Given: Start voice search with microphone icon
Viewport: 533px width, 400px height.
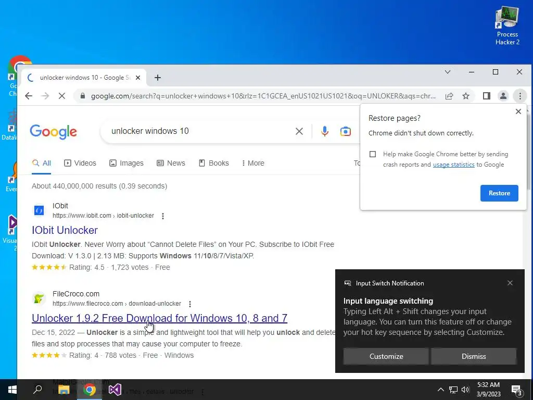Looking at the screenshot, I should point(325,131).
